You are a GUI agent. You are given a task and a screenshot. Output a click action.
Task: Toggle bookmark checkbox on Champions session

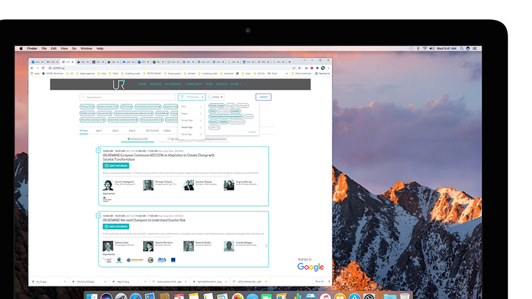coord(98,216)
